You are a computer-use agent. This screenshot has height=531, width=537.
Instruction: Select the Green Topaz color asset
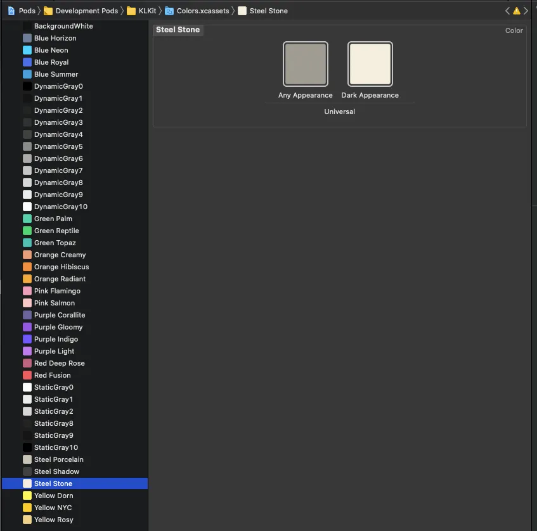75,243
